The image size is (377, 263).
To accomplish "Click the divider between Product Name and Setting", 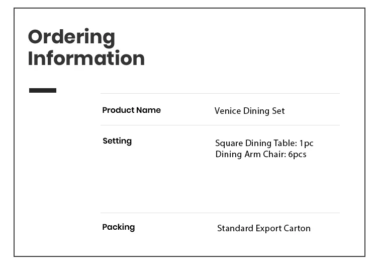I will 220,125.
